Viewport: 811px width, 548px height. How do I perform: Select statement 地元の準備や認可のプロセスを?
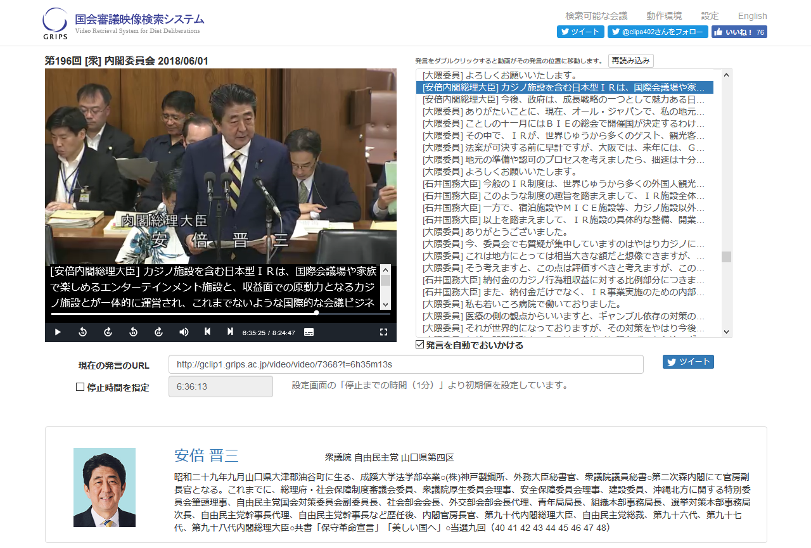tap(565, 160)
